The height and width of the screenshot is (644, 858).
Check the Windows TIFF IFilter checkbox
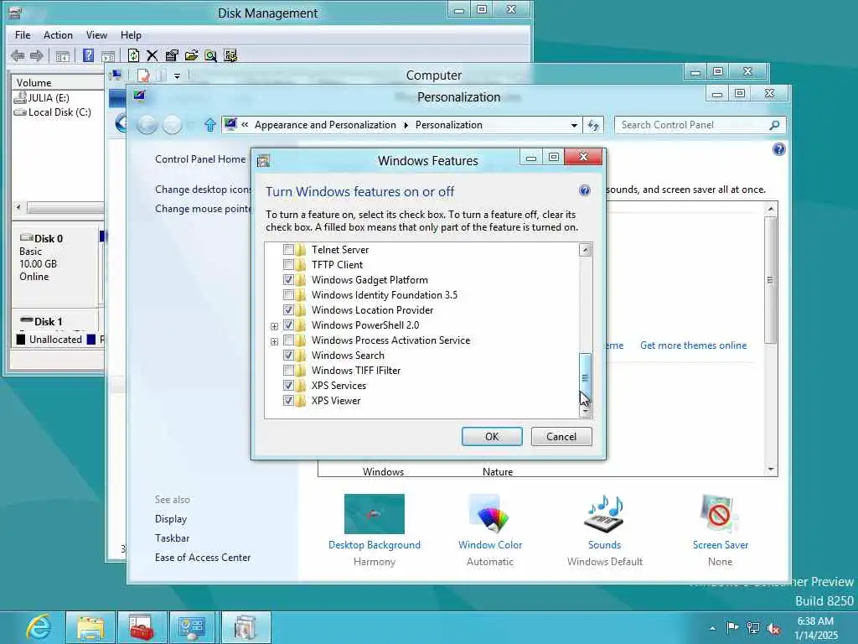pos(288,370)
